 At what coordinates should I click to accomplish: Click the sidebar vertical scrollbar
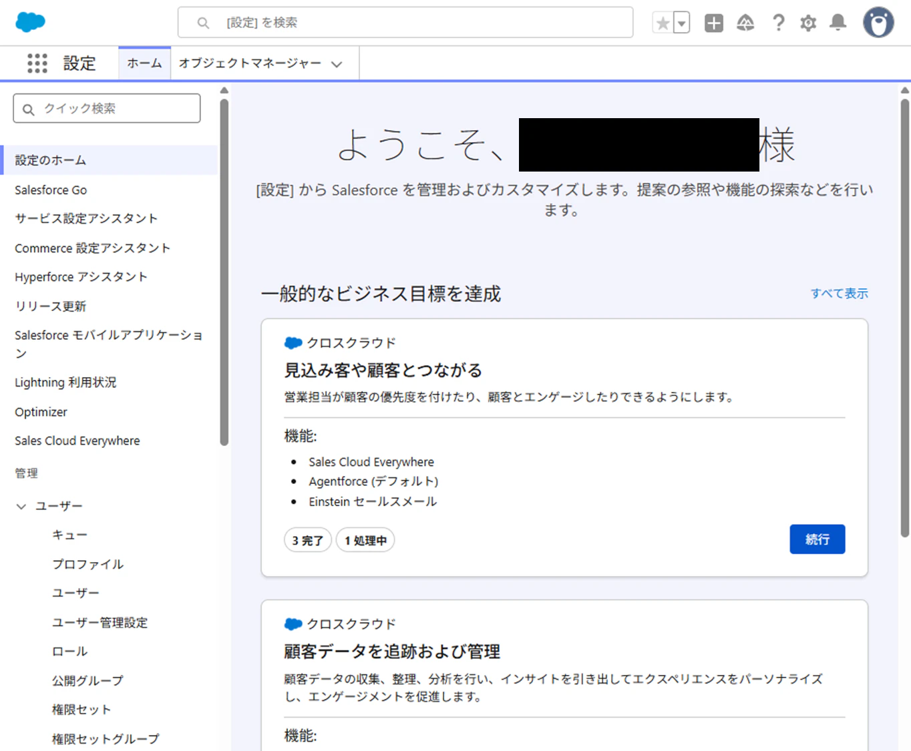(x=224, y=272)
